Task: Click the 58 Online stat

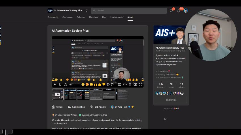Action: [x=171, y=86]
